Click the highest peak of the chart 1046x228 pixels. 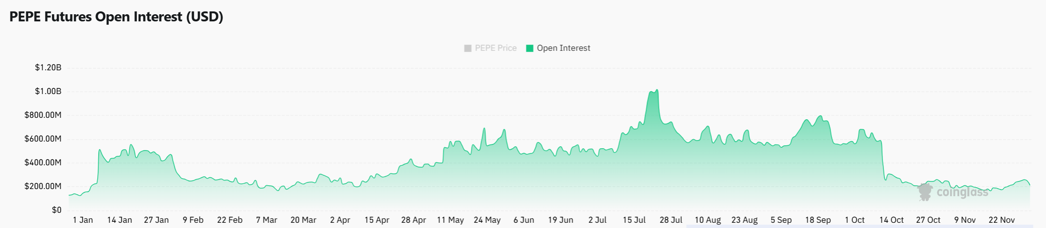tap(657, 90)
